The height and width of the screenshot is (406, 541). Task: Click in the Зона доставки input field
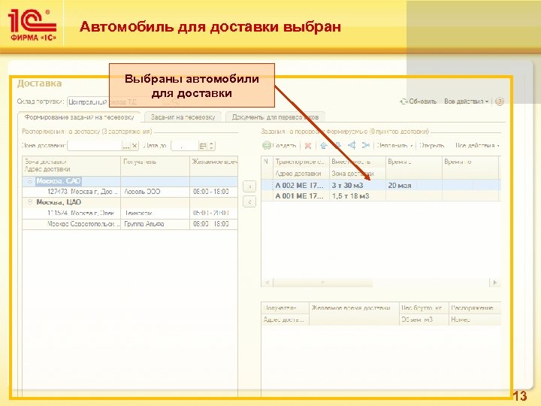click(95, 146)
